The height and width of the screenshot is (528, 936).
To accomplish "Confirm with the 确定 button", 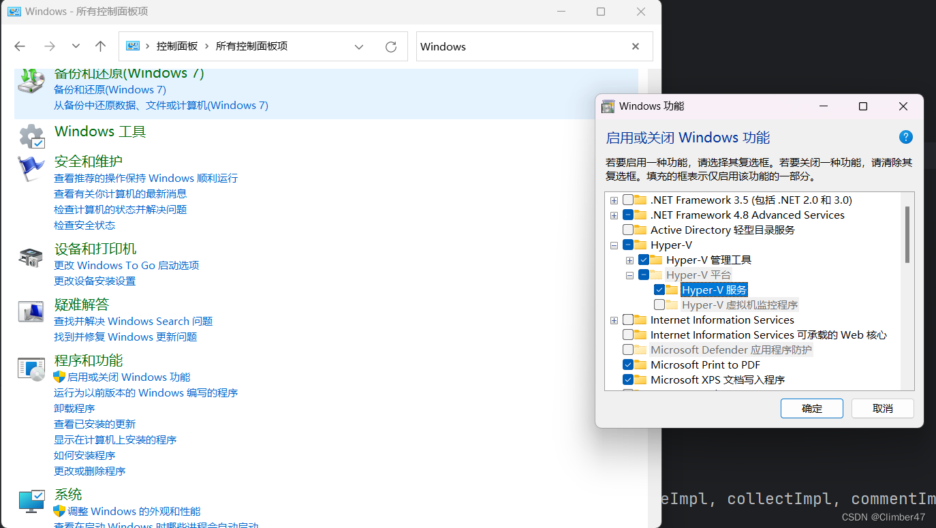I will pos(812,409).
